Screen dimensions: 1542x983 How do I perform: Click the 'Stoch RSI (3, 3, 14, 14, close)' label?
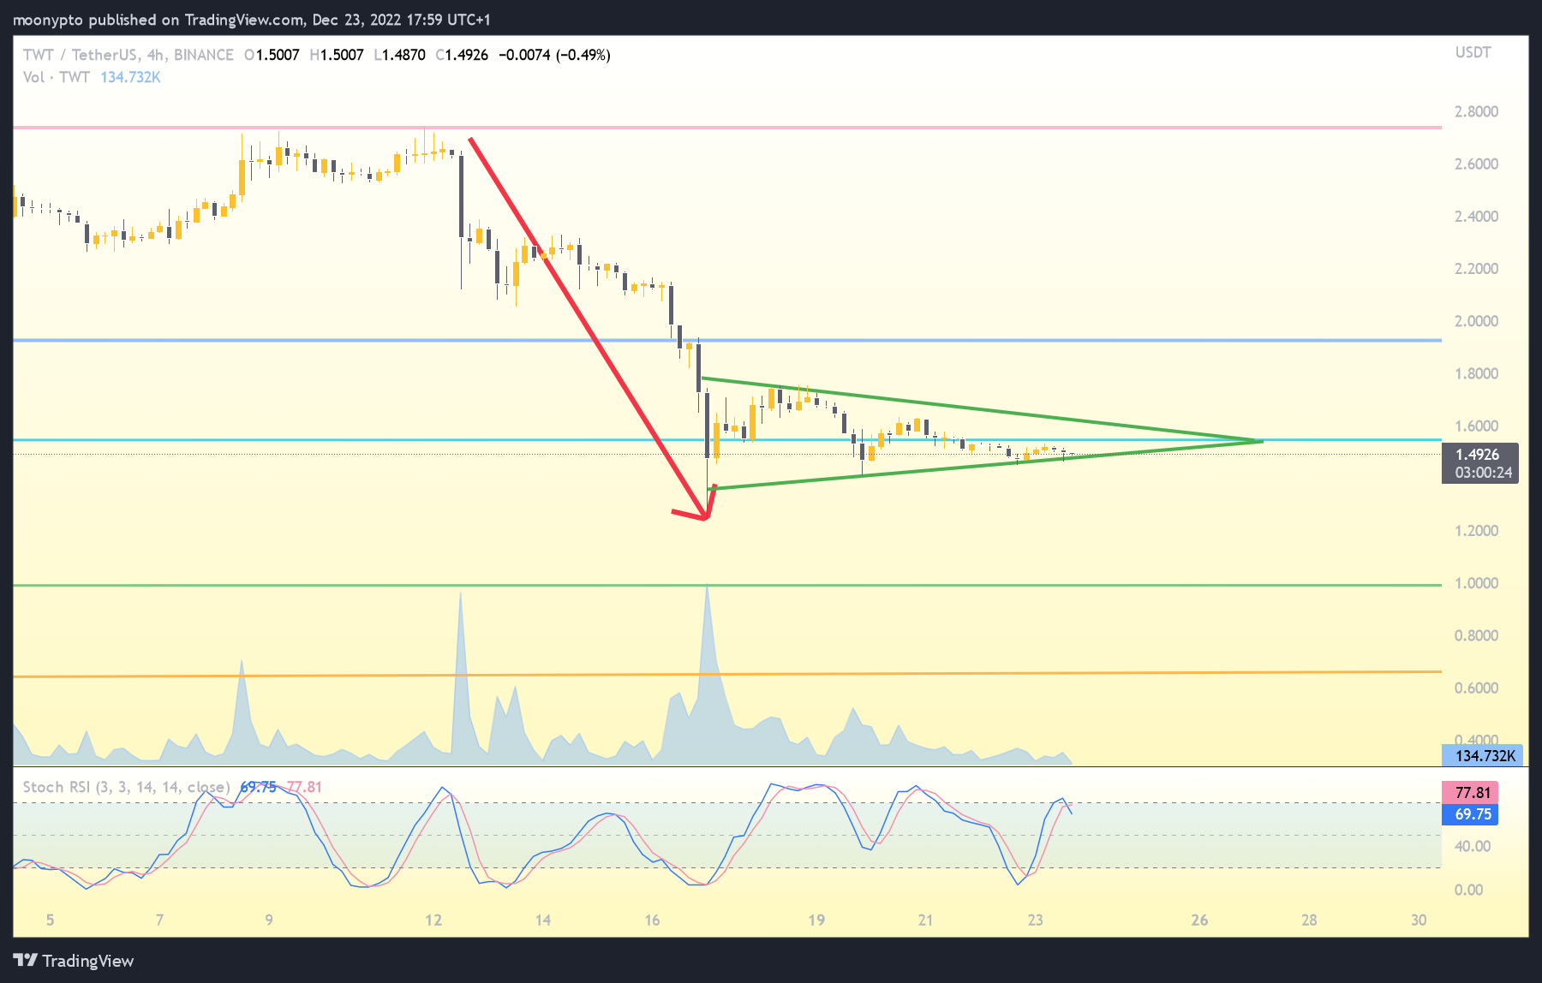click(126, 787)
